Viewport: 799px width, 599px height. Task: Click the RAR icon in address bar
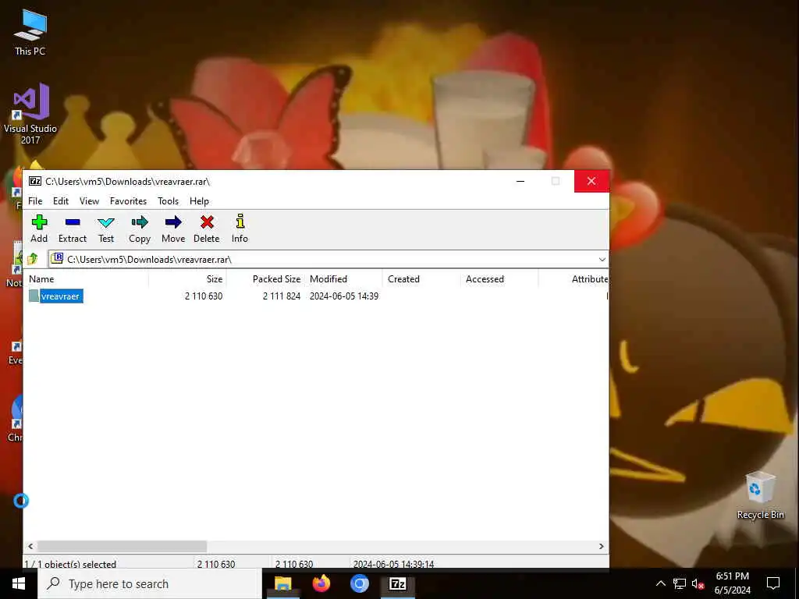coord(57,258)
